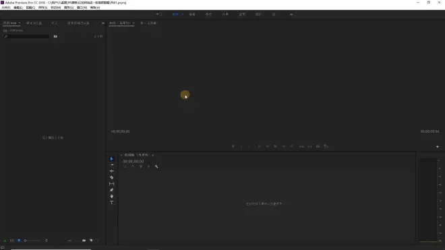Click Go to Out point button
This screenshot has height=250, width=445.
coord(291,146)
